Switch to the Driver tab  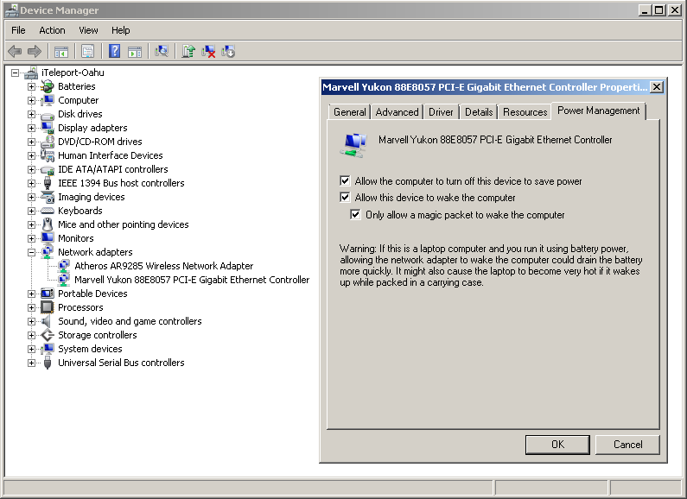tap(441, 112)
